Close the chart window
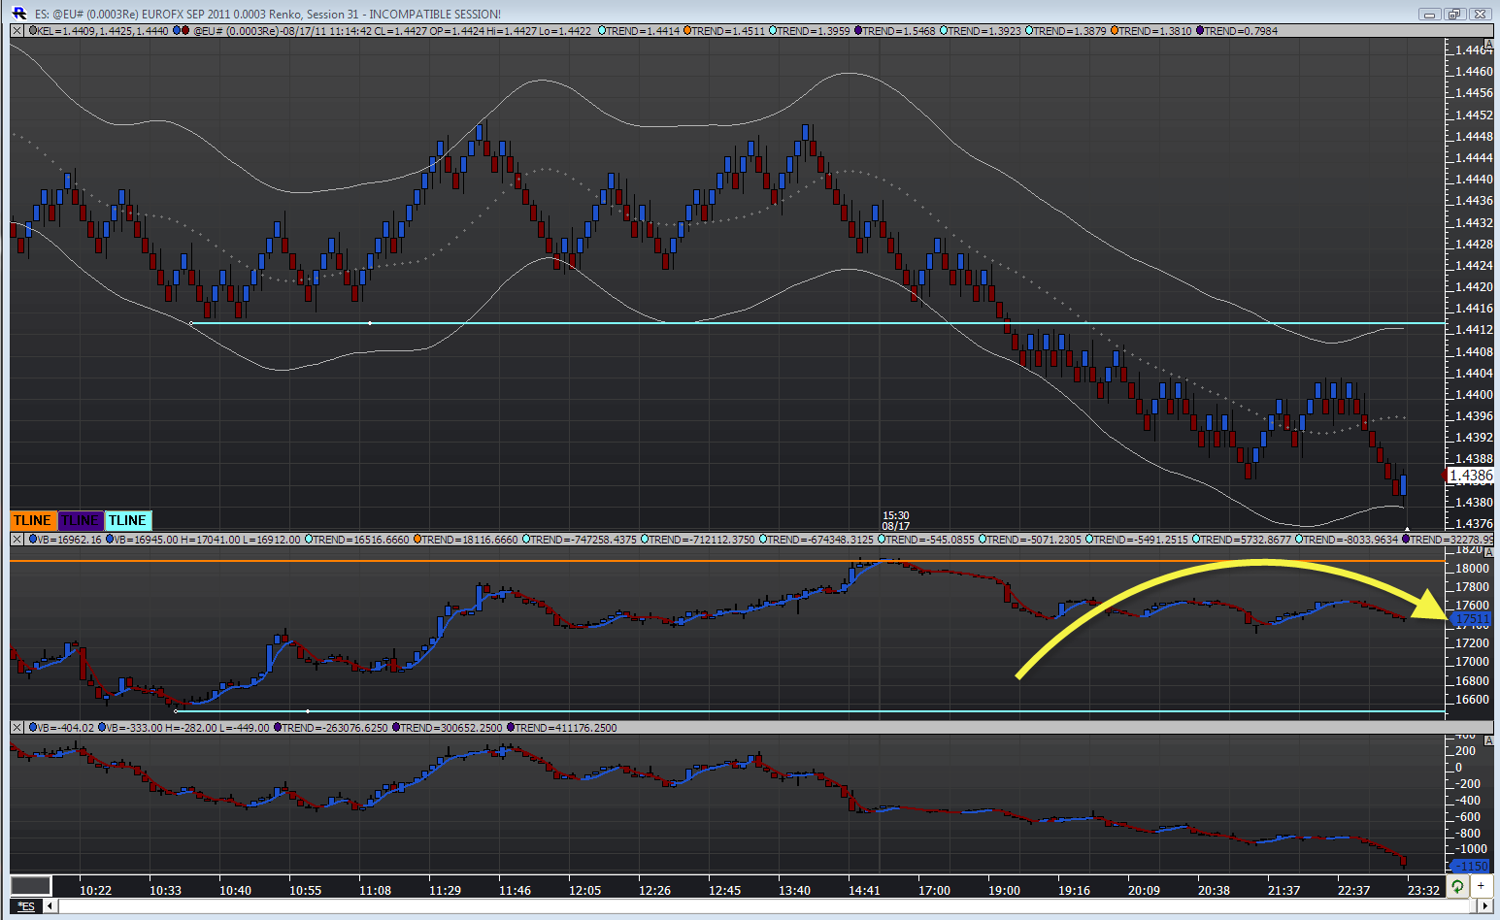This screenshot has height=920, width=1500. 1480,14
